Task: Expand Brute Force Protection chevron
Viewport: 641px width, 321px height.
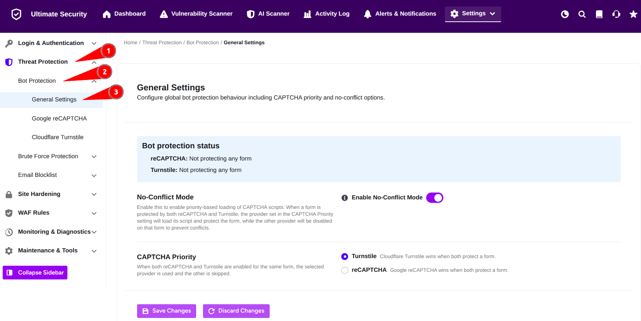Action: [94, 157]
